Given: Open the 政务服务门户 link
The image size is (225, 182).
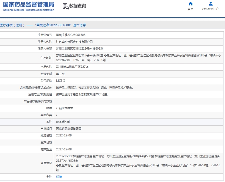Looking at the screenshot, I should [x=210, y=9].
